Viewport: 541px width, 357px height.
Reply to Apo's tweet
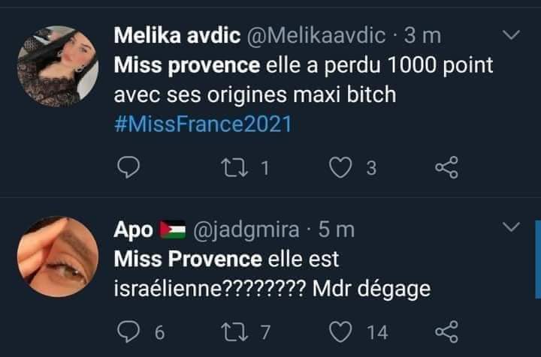tap(130, 331)
